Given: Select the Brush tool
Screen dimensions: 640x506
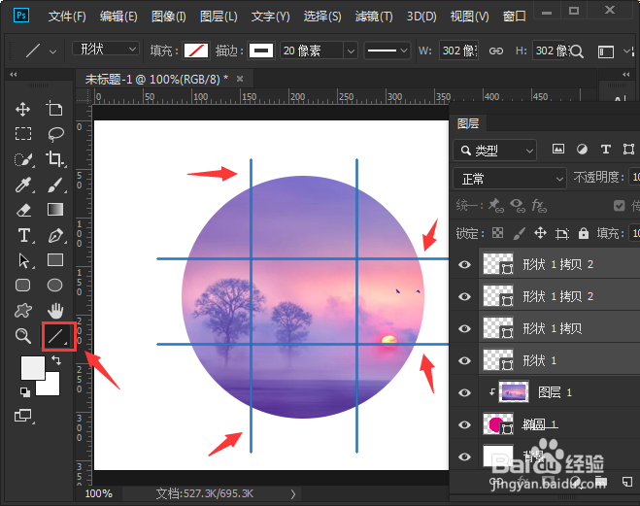Looking at the screenshot, I should (x=55, y=185).
